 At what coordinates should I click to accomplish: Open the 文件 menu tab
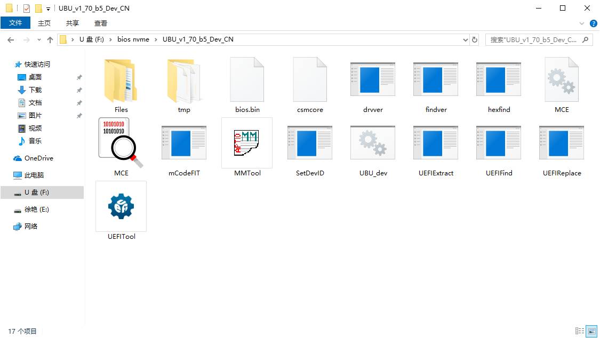click(15, 23)
